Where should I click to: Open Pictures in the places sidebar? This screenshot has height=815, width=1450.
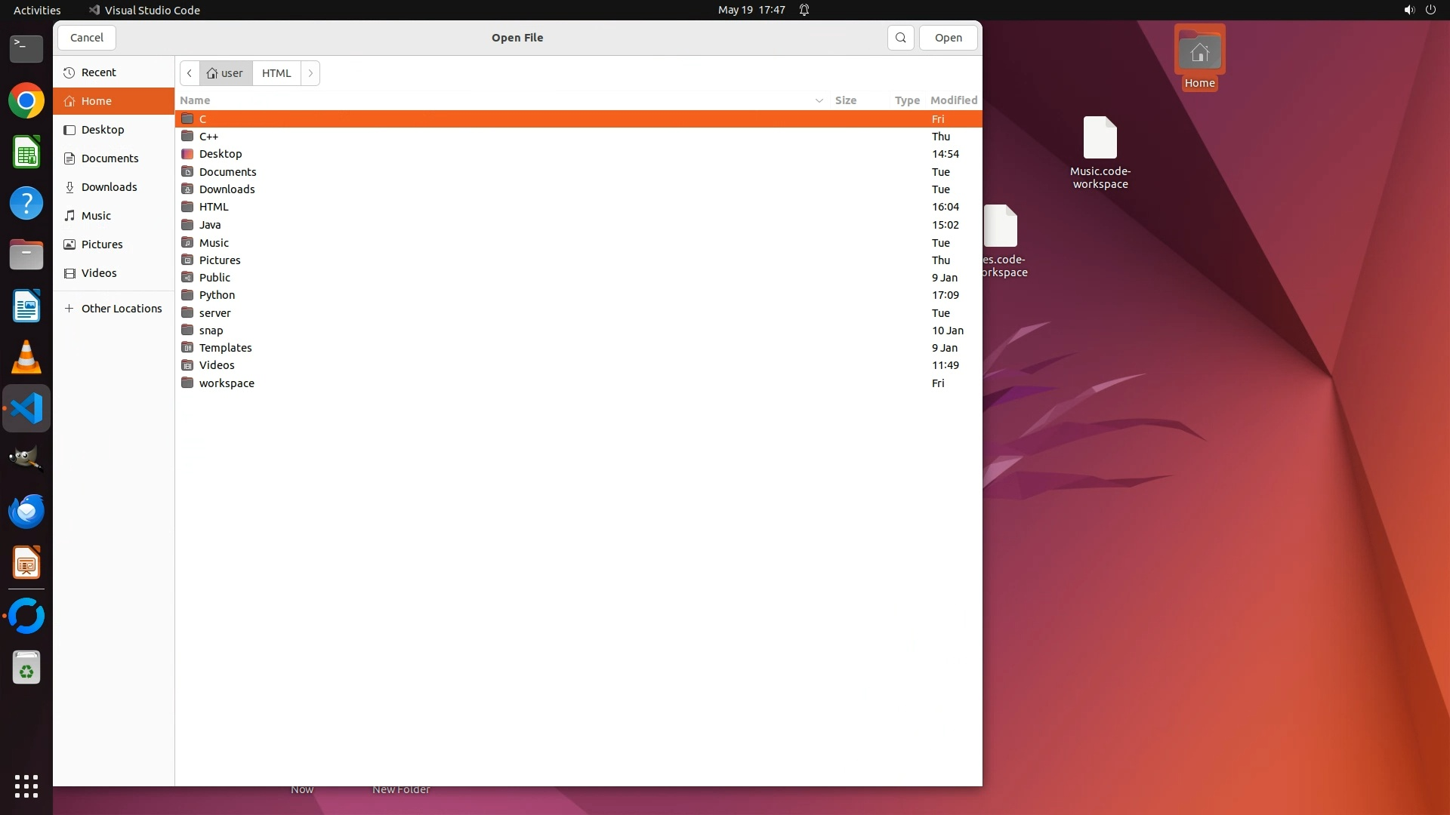(x=102, y=244)
